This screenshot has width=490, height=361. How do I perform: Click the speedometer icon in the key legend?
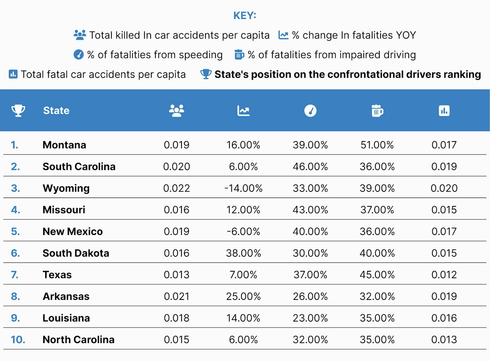[79, 55]
